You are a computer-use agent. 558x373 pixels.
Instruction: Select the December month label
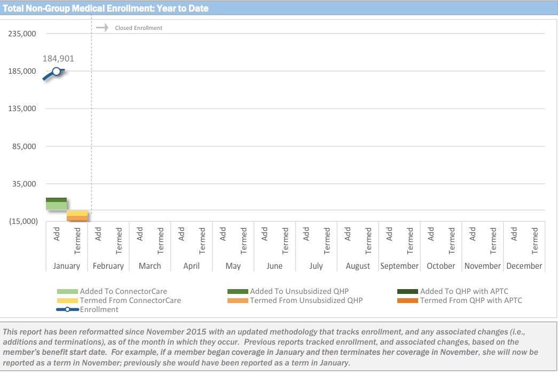(x=524, y=266)
